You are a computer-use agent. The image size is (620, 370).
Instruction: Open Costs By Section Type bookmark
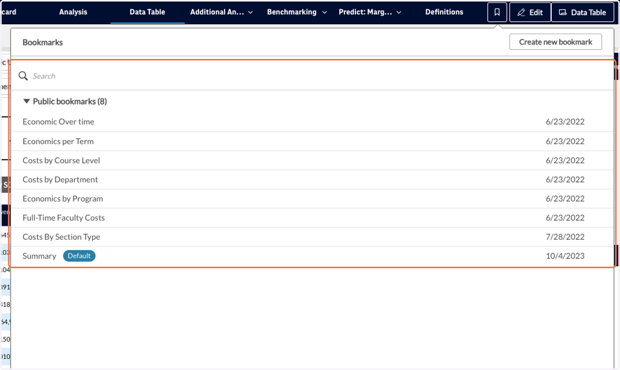(x=313, y=237)
